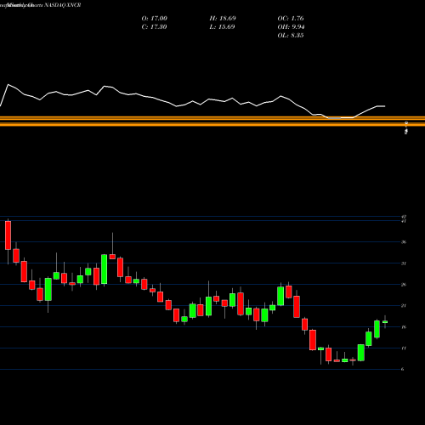425x425 pixels.
Task: Click the 41 price axis label
Action: click(x=404, y=221)
